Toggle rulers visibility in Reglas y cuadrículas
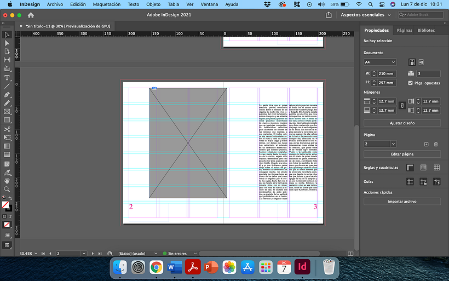The width and height of the screenshot is (449, 281). coord(410,168)
